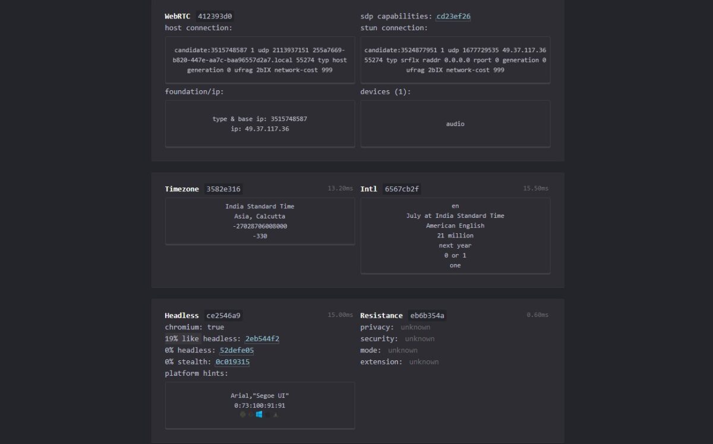
Task: Click 'mode: unknown' line
Action: tap(389, 350)
